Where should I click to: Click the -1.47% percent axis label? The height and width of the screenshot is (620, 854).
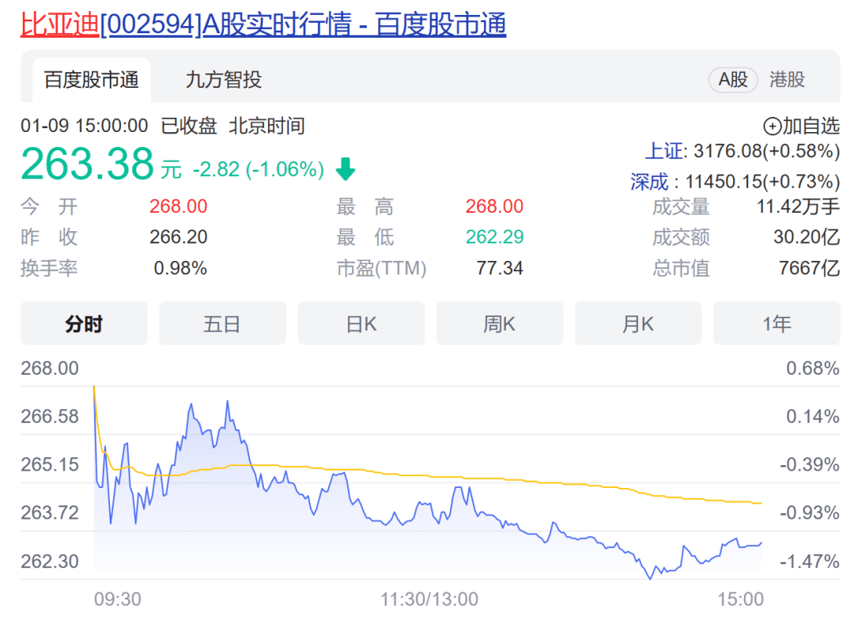pos(810,561)
